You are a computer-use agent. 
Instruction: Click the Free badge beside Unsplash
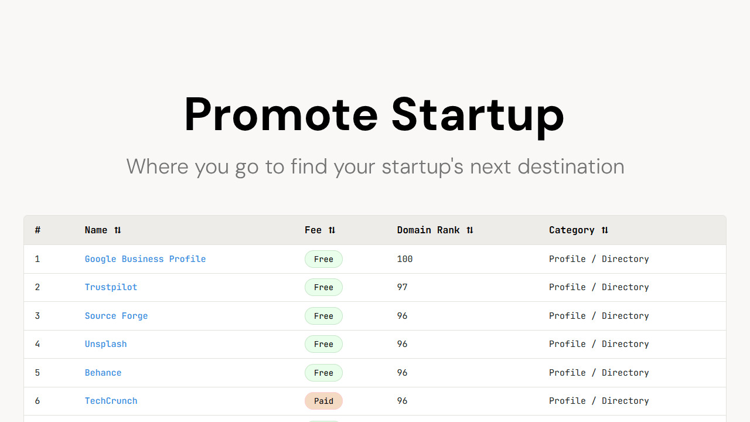click(x=323, y=344)
